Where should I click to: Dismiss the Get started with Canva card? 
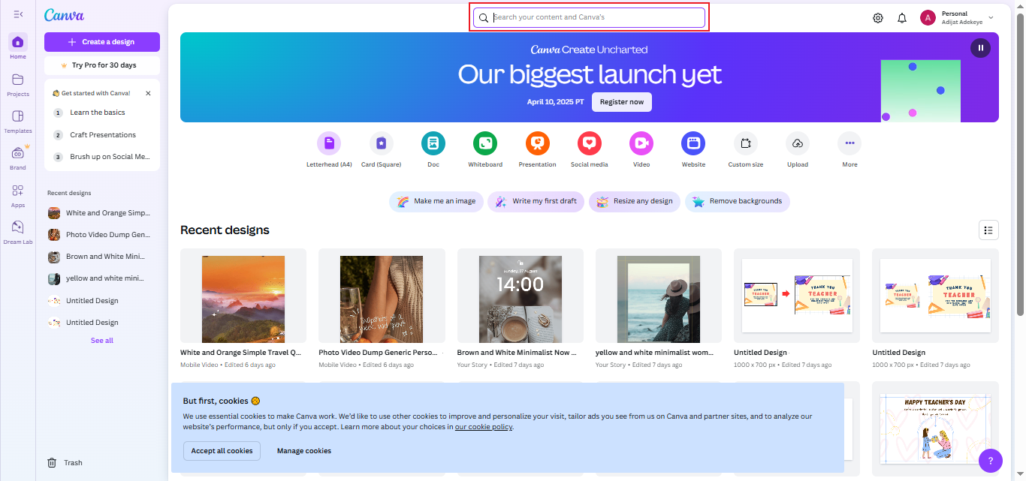coord(148,93)
